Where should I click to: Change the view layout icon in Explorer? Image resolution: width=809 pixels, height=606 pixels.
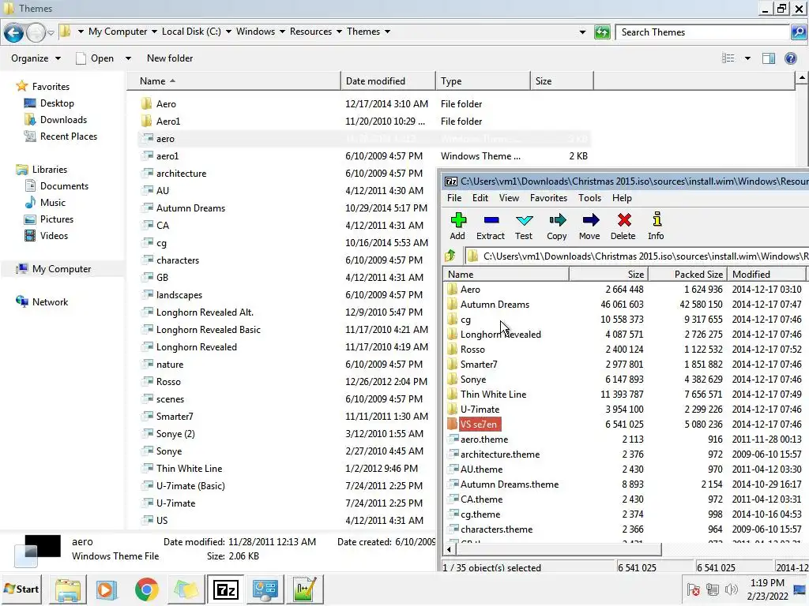728,58
